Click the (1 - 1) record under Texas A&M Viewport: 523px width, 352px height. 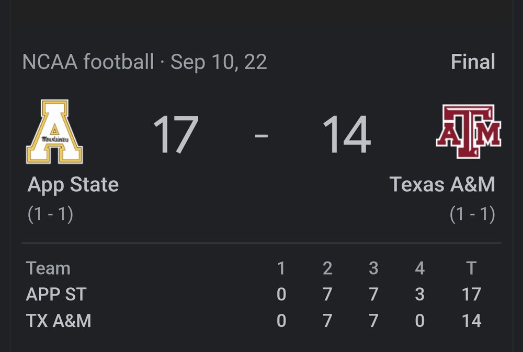pos(472,215)
